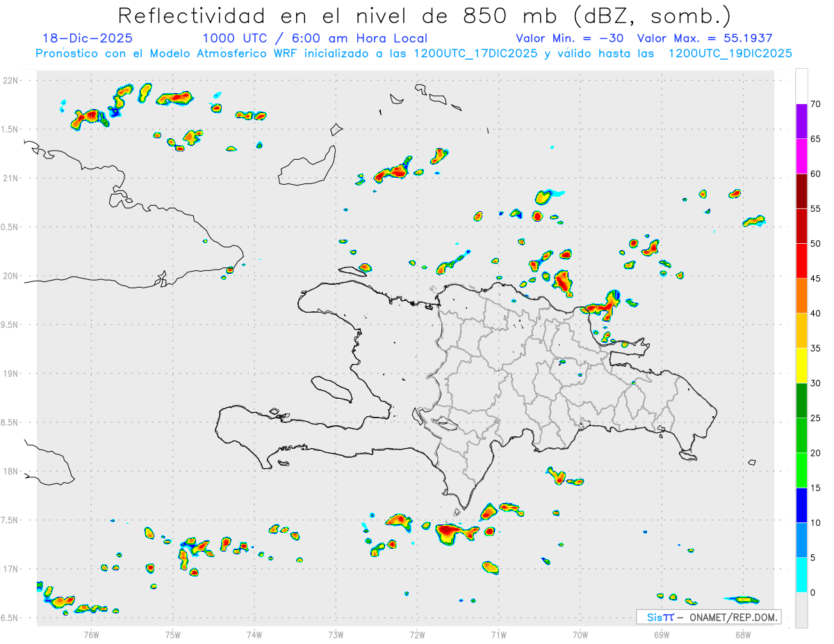Image resolution: width=834 pixels, height=644 pixels.
Task: Click the '75W' longitude label
Action: (x=173, y=634)
